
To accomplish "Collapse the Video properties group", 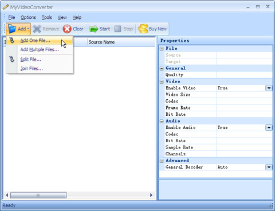I will 162,81.
